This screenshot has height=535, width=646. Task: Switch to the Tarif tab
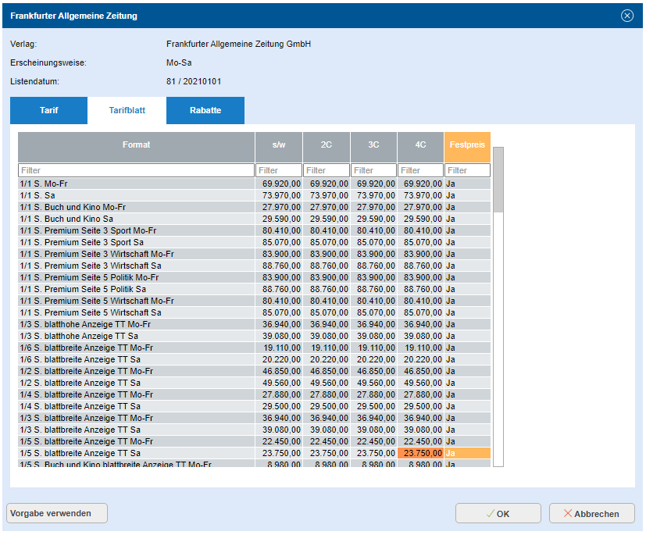coord(48,110)
